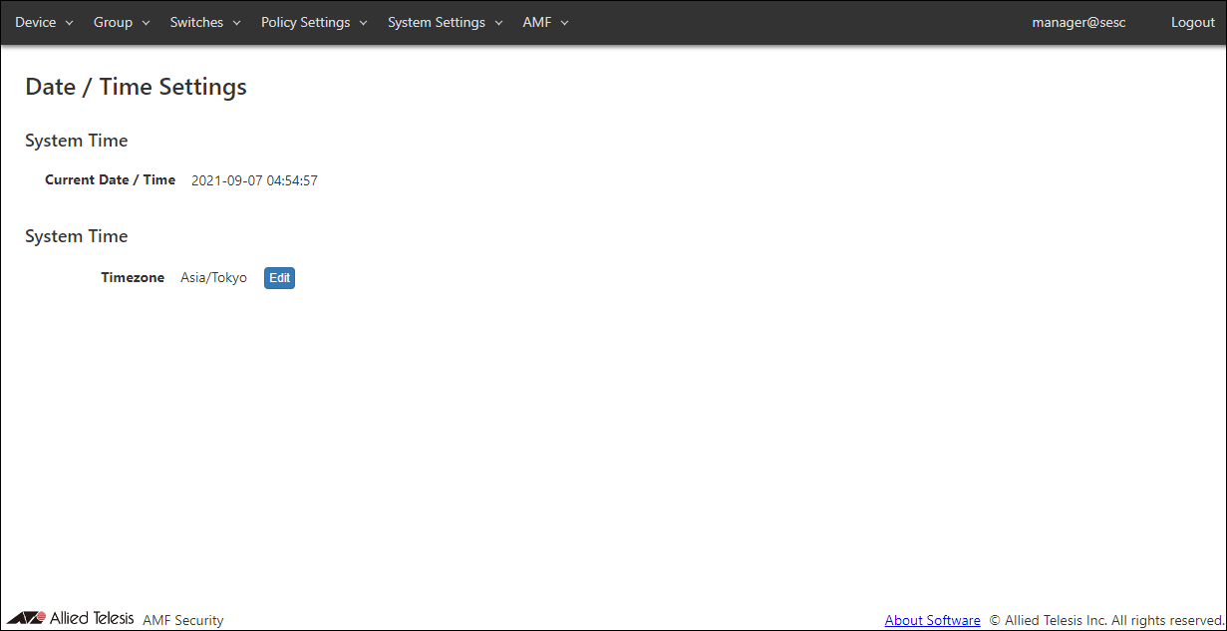Viewport: 1227px width, 631px height.
Task: Open the System Settings menu
Action: 436,22
